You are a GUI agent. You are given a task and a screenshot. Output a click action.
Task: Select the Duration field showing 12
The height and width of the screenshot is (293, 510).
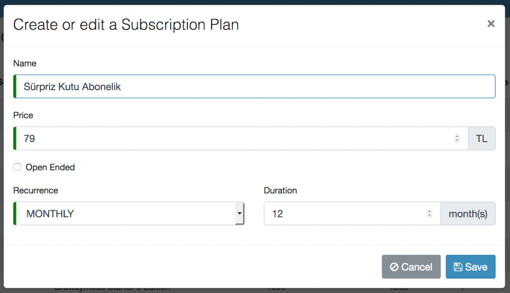coord(352,213)
